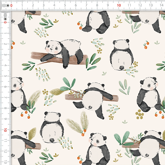Click the red 0 on the left ruler
Image resolution: width=165 pixels, height=165 pixels.
click(x=5, y=23)
